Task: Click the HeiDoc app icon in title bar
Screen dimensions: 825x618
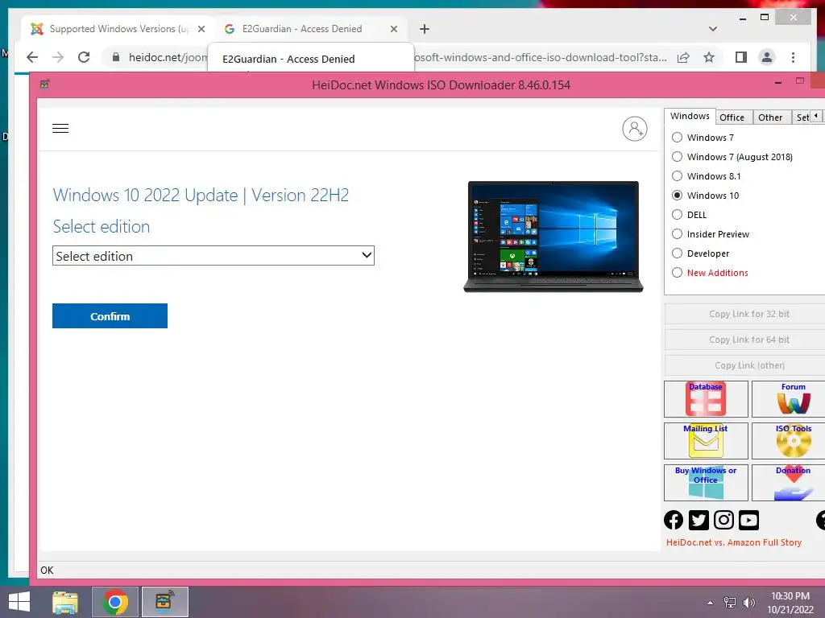Action: (45, 84)
